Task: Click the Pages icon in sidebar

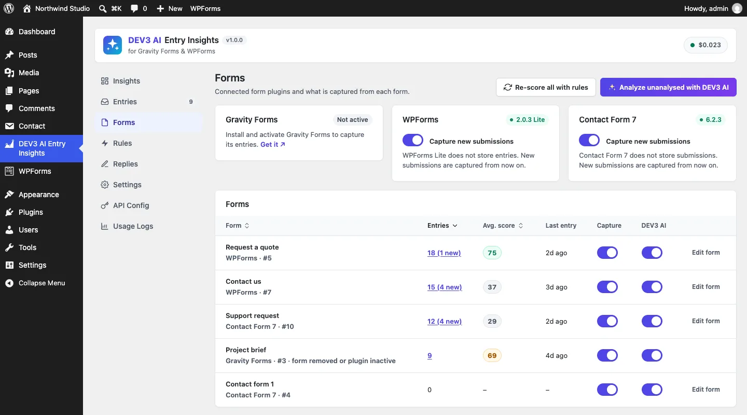Action: click(x=9, y=91)
